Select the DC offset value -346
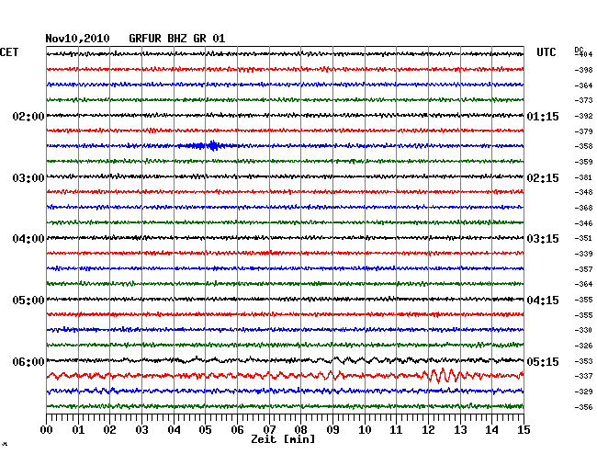Viewport: 597px width, 454px height. [x=583, y=223]
